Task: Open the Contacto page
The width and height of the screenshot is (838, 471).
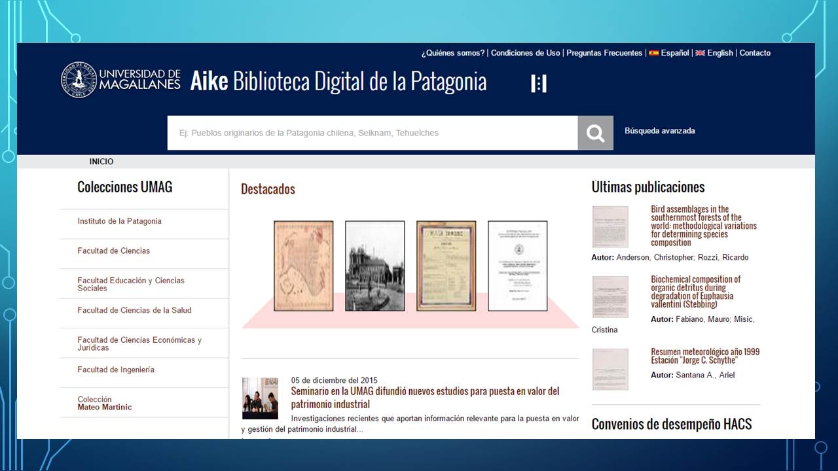Action: click(755, 53)
